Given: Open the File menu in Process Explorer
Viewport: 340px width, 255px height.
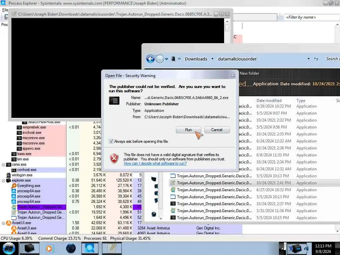Looking at the screenshot, I should point(5,10).
